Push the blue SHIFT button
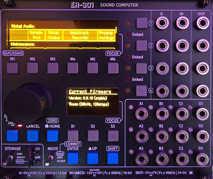 (113, 158)
